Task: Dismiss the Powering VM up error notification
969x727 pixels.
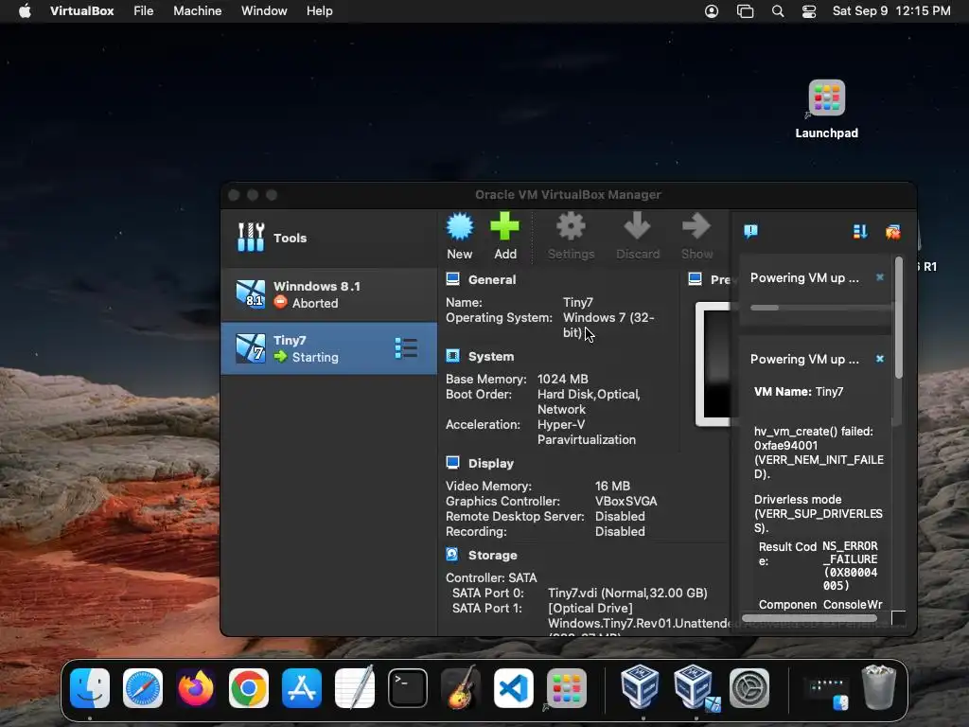Action: tap(880, 359)
